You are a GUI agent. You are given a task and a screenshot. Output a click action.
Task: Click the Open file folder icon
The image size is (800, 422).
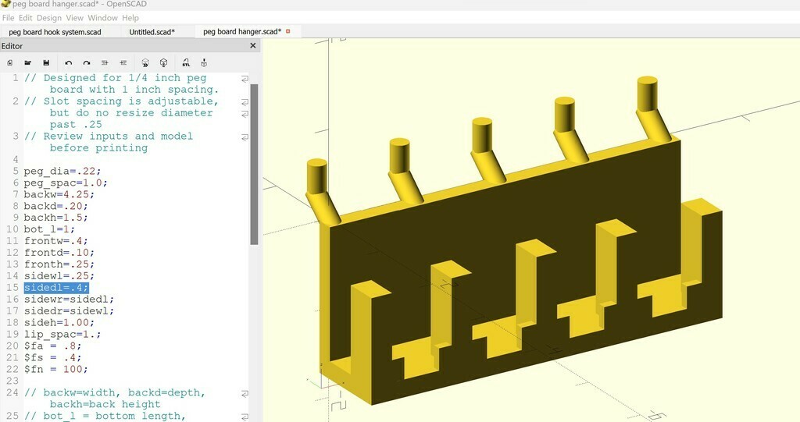click(28, 62)
